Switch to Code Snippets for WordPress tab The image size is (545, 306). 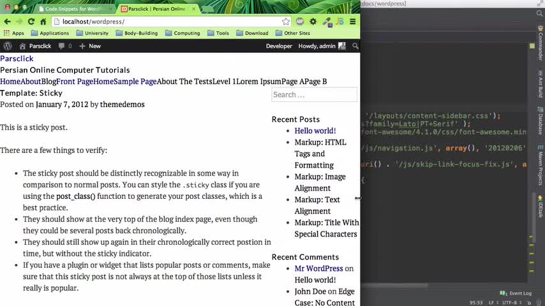coord(73,9)
